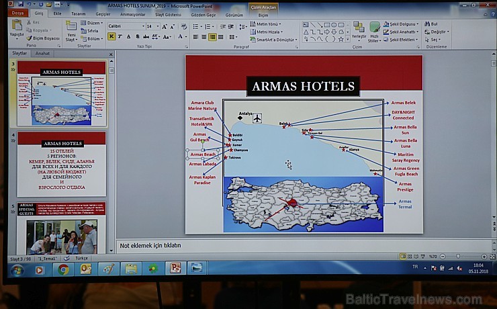The width and height of the screenshot is (497, 309).
Task: Switch to the Animasyonlar tab
Action: (x=133, y=14)
